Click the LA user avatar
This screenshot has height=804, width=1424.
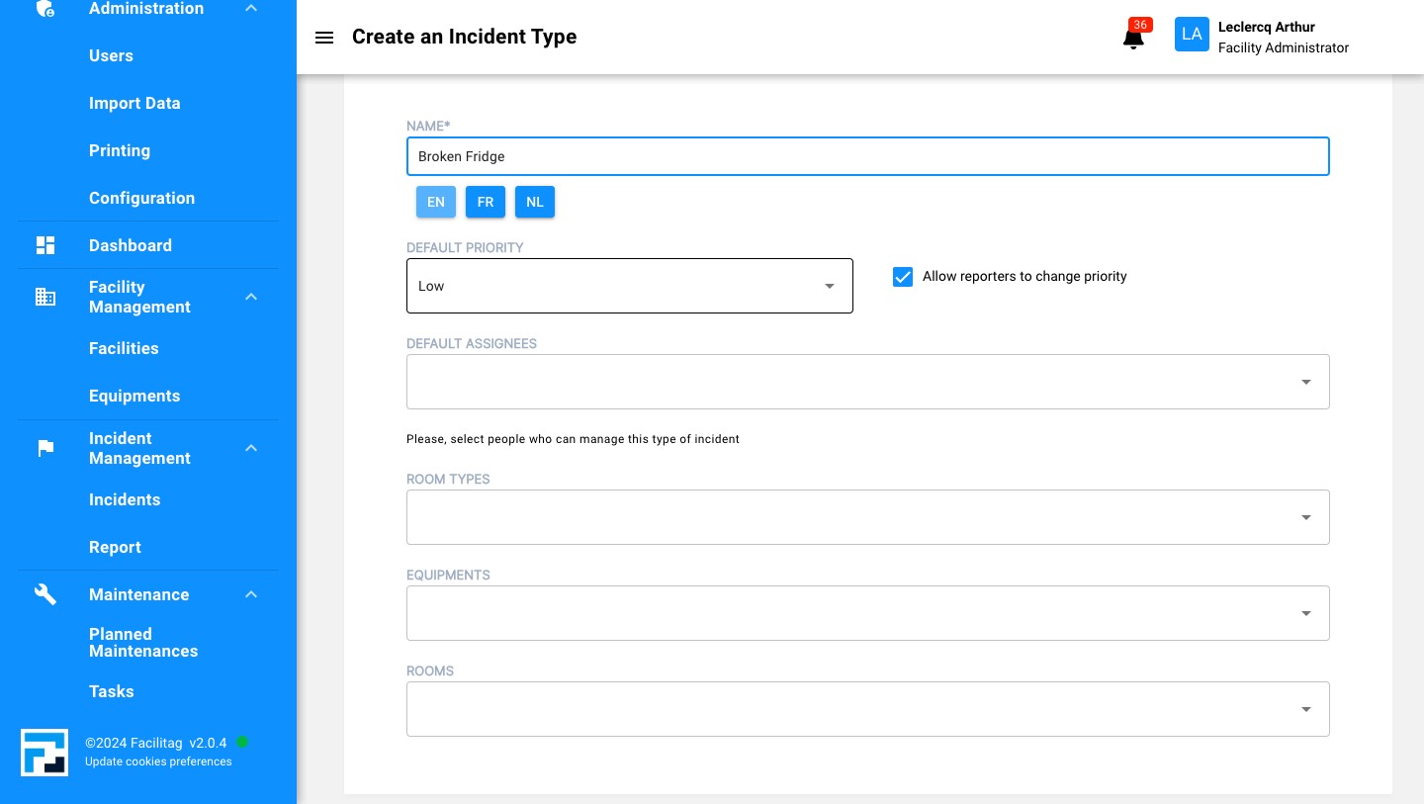tap(1192, 35)
